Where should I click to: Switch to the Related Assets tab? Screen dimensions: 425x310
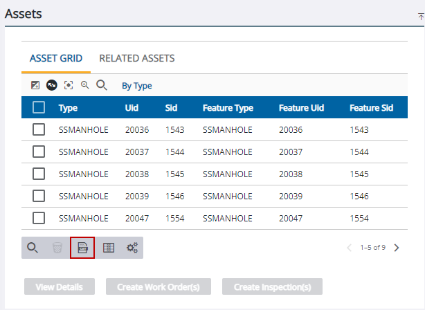(x=137, y=58)
